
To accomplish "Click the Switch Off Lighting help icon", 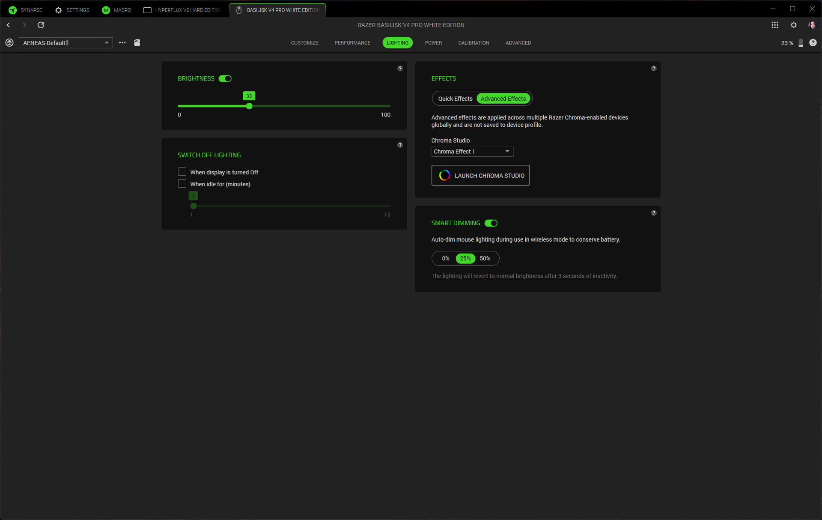I will [x=400, y=145].
